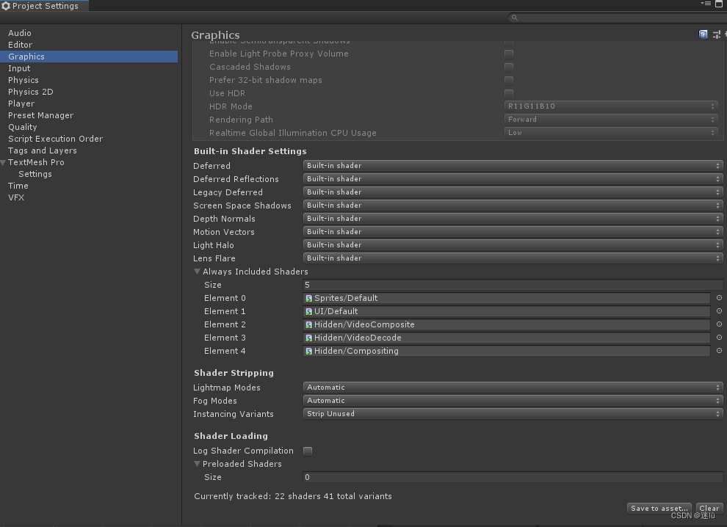Switch to the Project Settings tab
This screenshot has height=527, width=727.
point(44,5)
